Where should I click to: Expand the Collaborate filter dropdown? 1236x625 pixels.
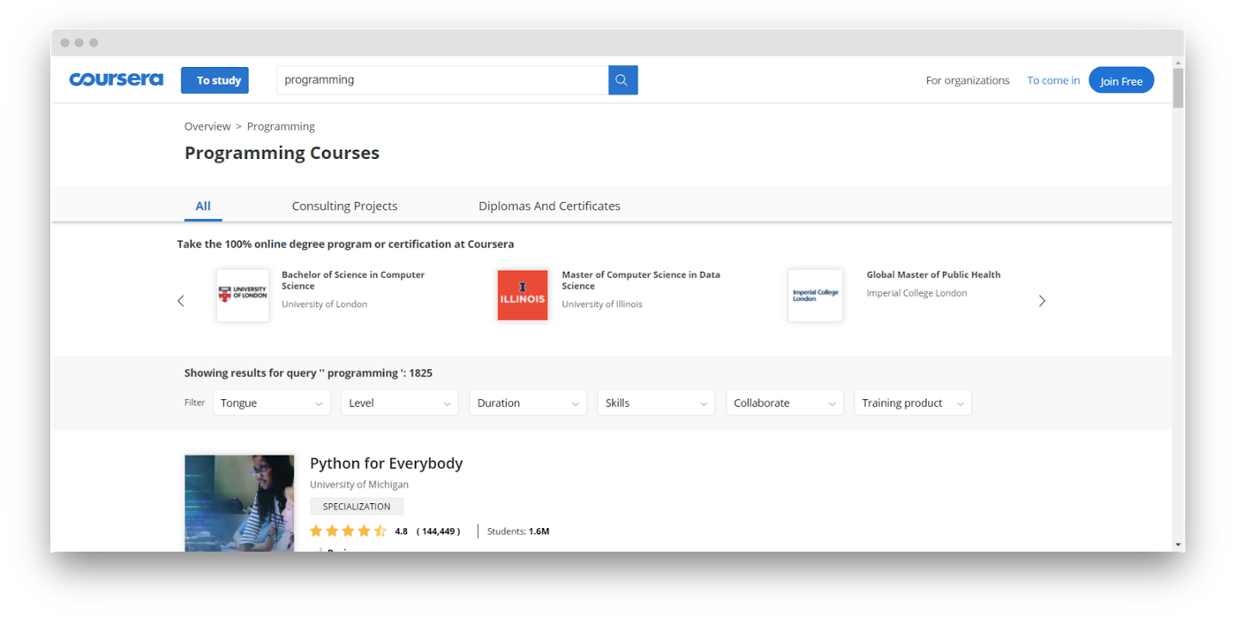(x=784, y=403)
